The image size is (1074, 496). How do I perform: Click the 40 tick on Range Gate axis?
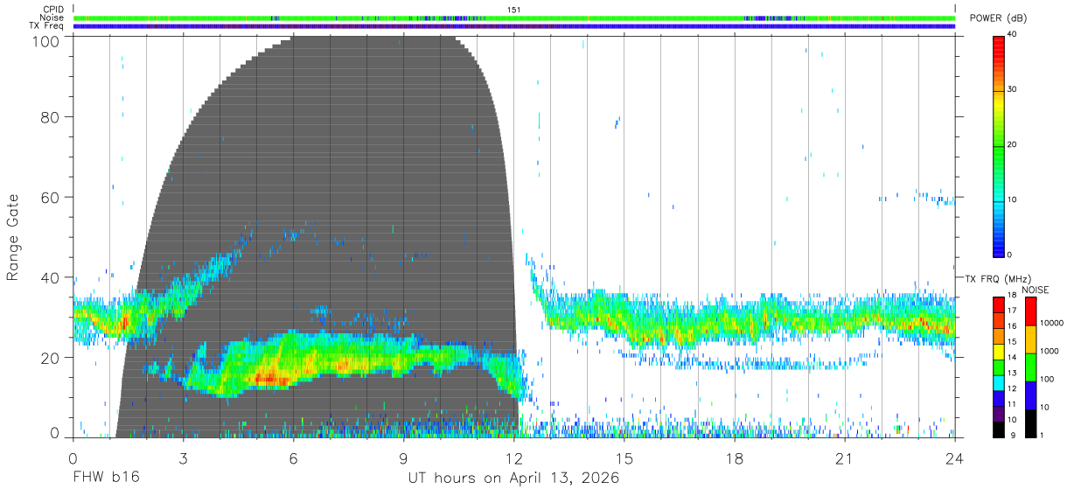(x=50, y=277)
